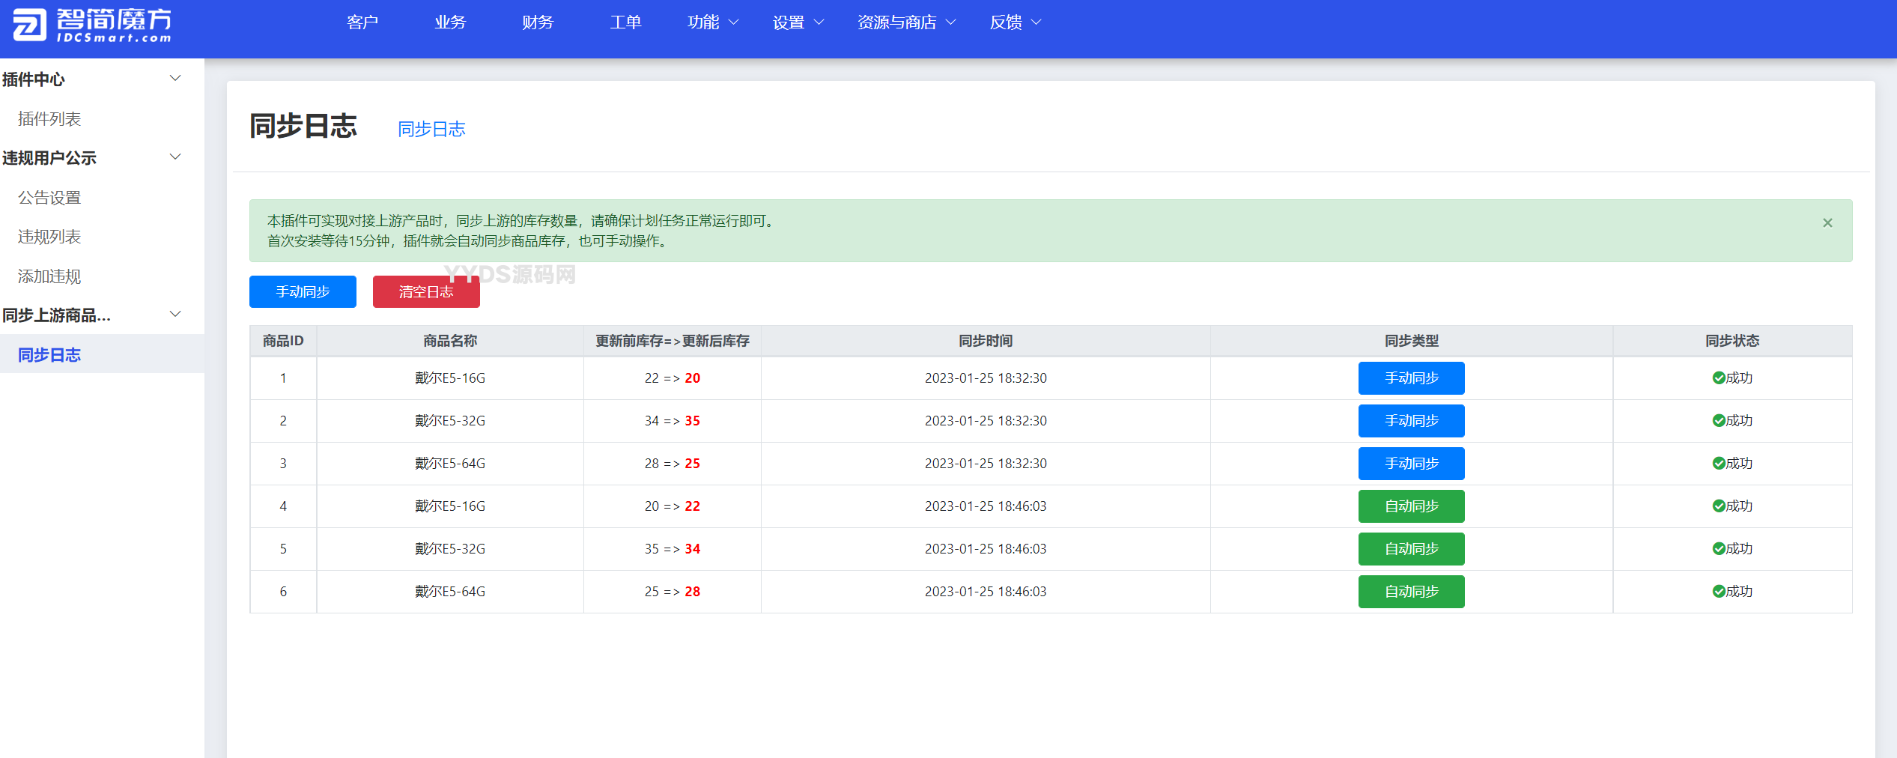Click the 同步状态 column header
Viewport: 1897px width, 758px height.
tap(1732, 341)
